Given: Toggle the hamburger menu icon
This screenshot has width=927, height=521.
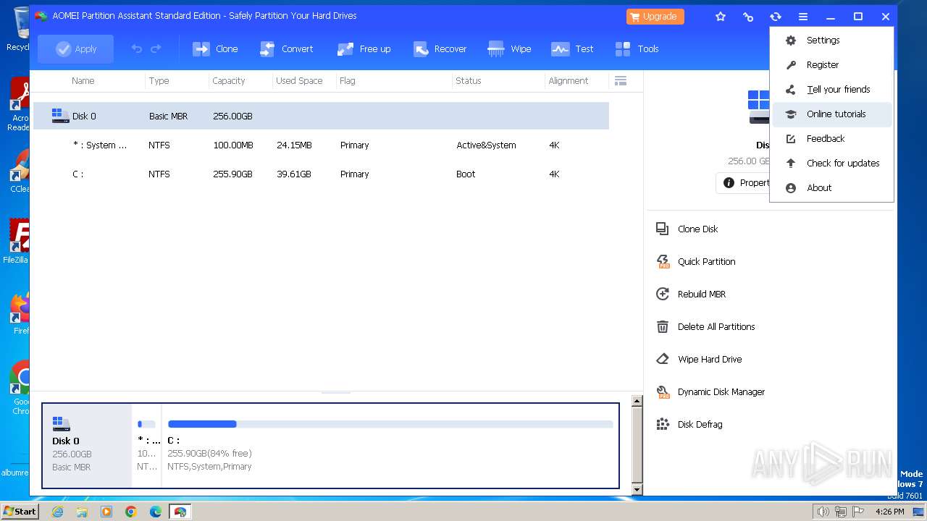Looking at the screenshot, I should point(803,17).
